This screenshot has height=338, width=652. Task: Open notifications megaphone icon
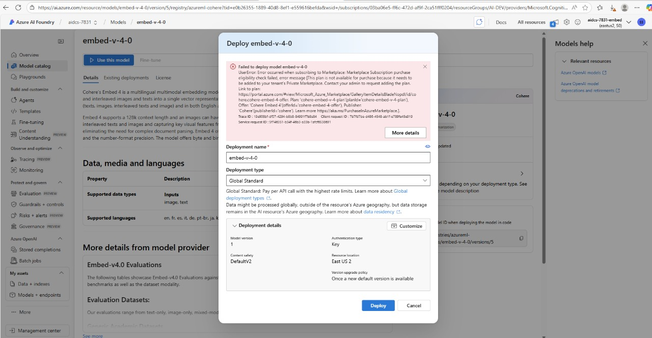click(x=554, y=22)
